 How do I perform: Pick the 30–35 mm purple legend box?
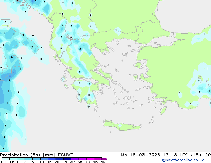[75, 159]
